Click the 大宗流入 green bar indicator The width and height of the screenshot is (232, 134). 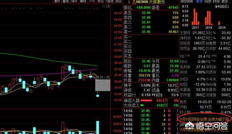point(142,105)
